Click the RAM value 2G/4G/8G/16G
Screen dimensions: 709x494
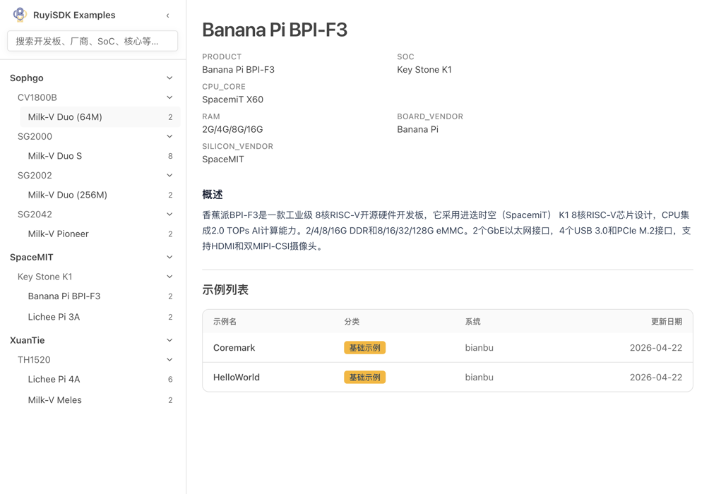(232, 129)
